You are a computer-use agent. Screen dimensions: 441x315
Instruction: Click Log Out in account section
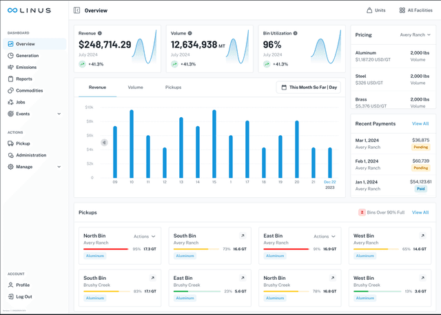(x=23, y=296)
